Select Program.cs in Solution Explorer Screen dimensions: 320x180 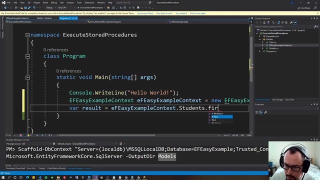(x=271, y=51)
